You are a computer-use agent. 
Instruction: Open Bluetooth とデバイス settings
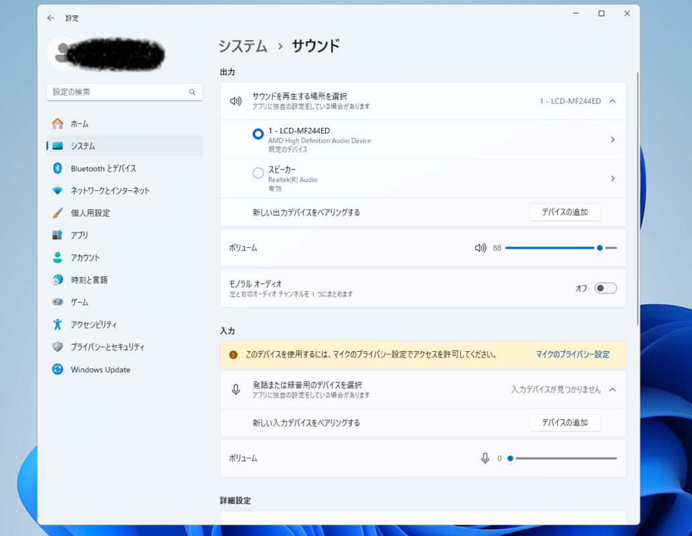125,168
